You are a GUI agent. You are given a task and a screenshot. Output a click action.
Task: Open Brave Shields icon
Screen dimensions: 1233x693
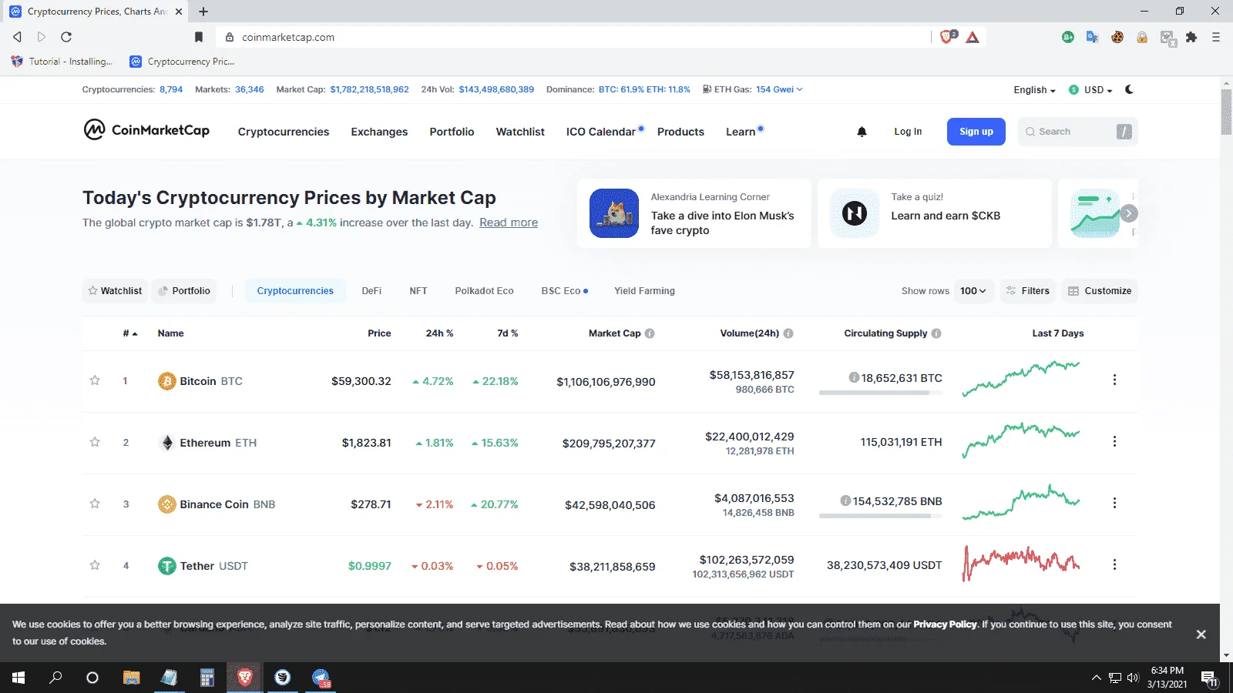point(948,37)
